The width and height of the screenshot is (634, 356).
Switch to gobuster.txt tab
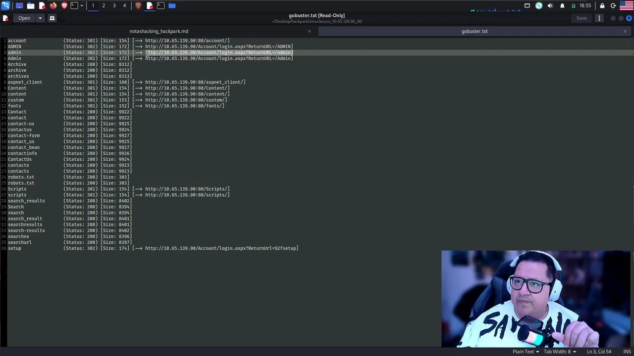coord(475,31)
